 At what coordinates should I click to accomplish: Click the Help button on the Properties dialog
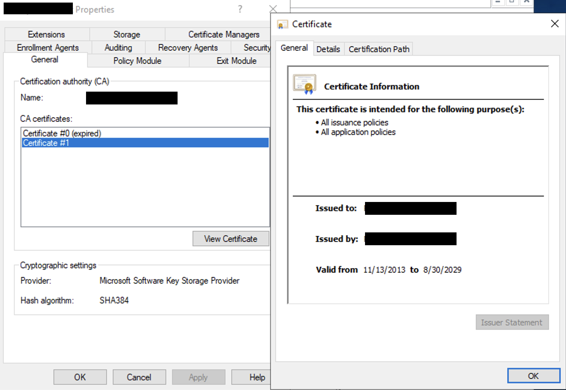[258, 377]
